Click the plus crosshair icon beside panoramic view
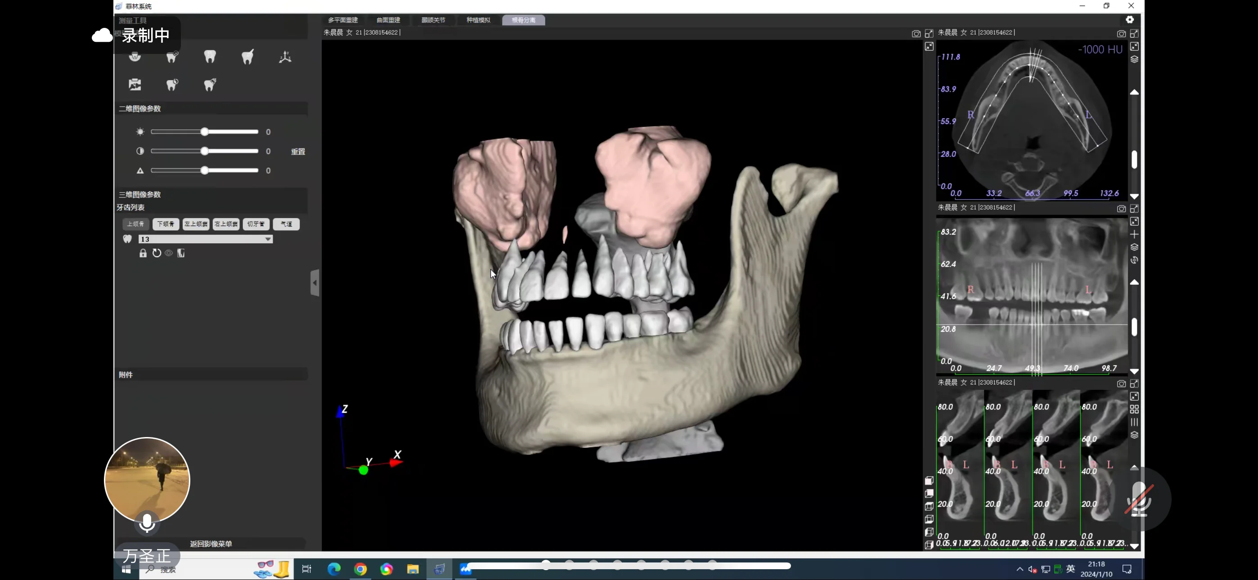 (x=1134, y=234)
